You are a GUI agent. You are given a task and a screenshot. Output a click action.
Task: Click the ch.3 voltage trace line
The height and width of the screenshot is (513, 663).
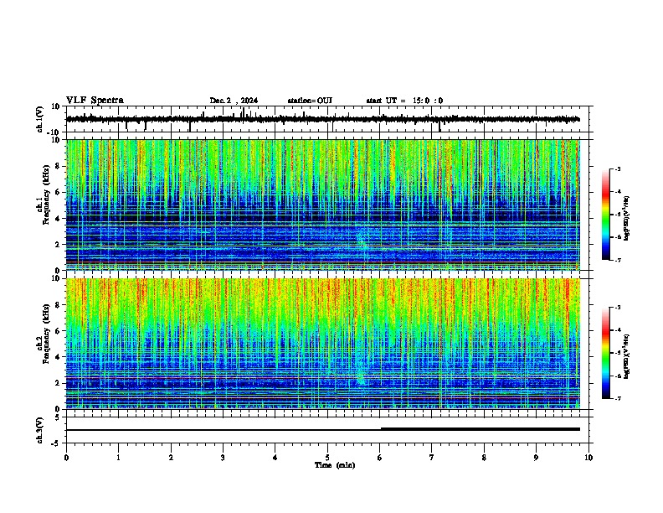[323, 429]
